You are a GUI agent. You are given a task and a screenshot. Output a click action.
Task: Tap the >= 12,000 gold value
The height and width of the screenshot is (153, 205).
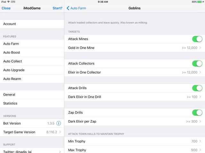[190, 48]
